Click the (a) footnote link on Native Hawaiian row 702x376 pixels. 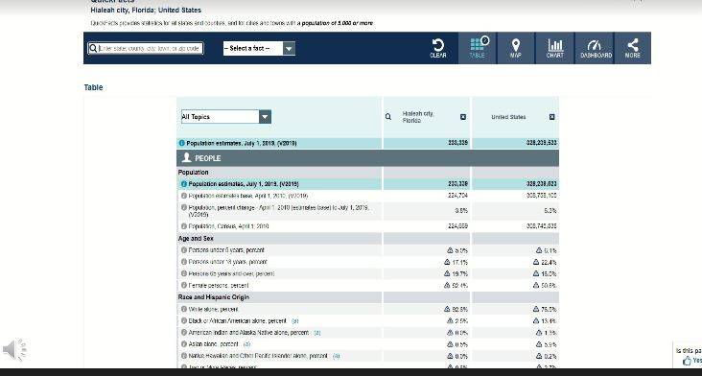[x=337, y=356]
